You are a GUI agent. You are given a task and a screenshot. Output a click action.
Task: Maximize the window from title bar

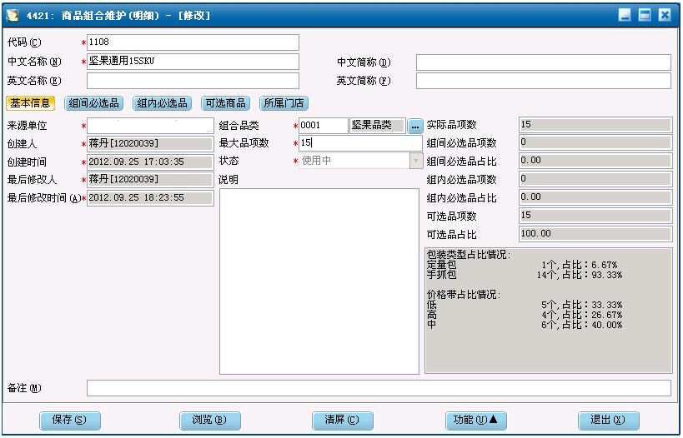pyautogui.click(x=645, y=15)
